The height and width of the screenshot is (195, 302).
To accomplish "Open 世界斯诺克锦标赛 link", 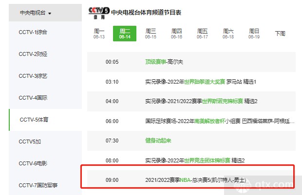I will pos(223,101).
